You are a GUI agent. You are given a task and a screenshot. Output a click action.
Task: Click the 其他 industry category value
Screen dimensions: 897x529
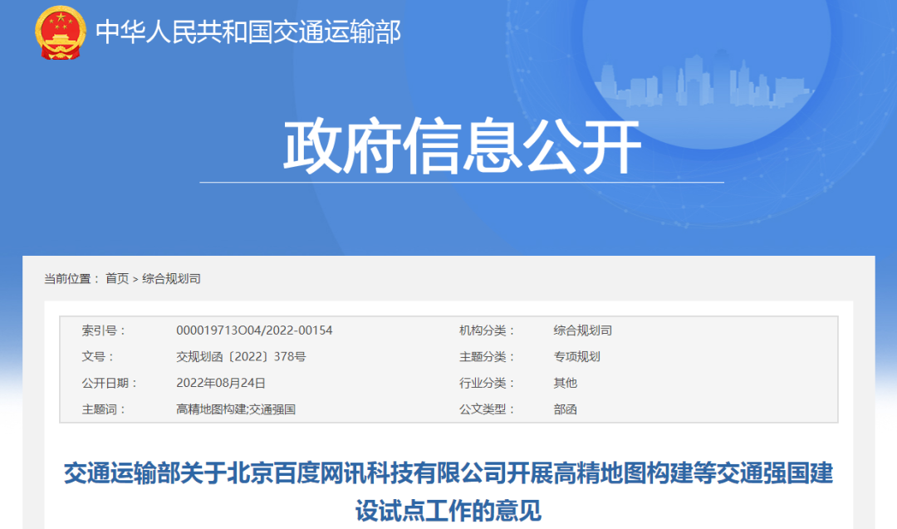click(566, 383)
